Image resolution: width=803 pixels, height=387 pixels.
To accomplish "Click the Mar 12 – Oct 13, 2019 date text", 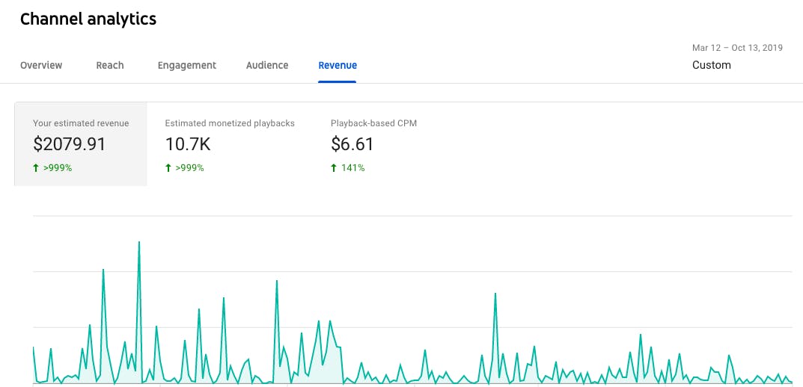I will 737,48.
